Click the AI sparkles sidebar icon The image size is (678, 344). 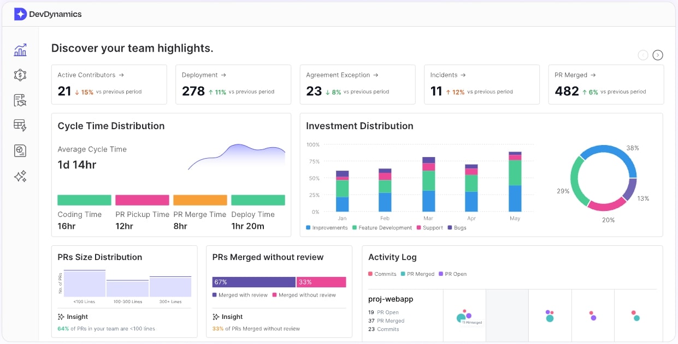20,176
